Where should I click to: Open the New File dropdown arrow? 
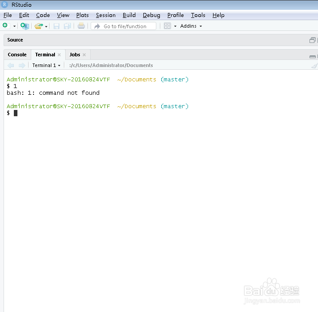tap(14, 26)
